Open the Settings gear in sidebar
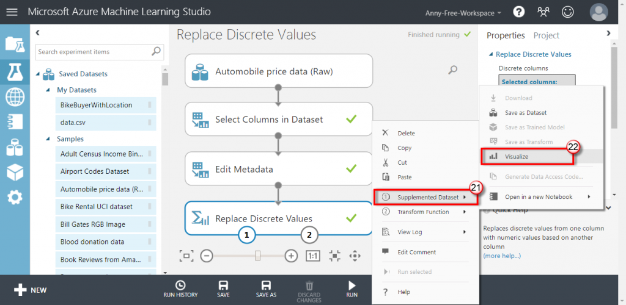The height and width of the screenshot is (305, 626). coord(14,197)
